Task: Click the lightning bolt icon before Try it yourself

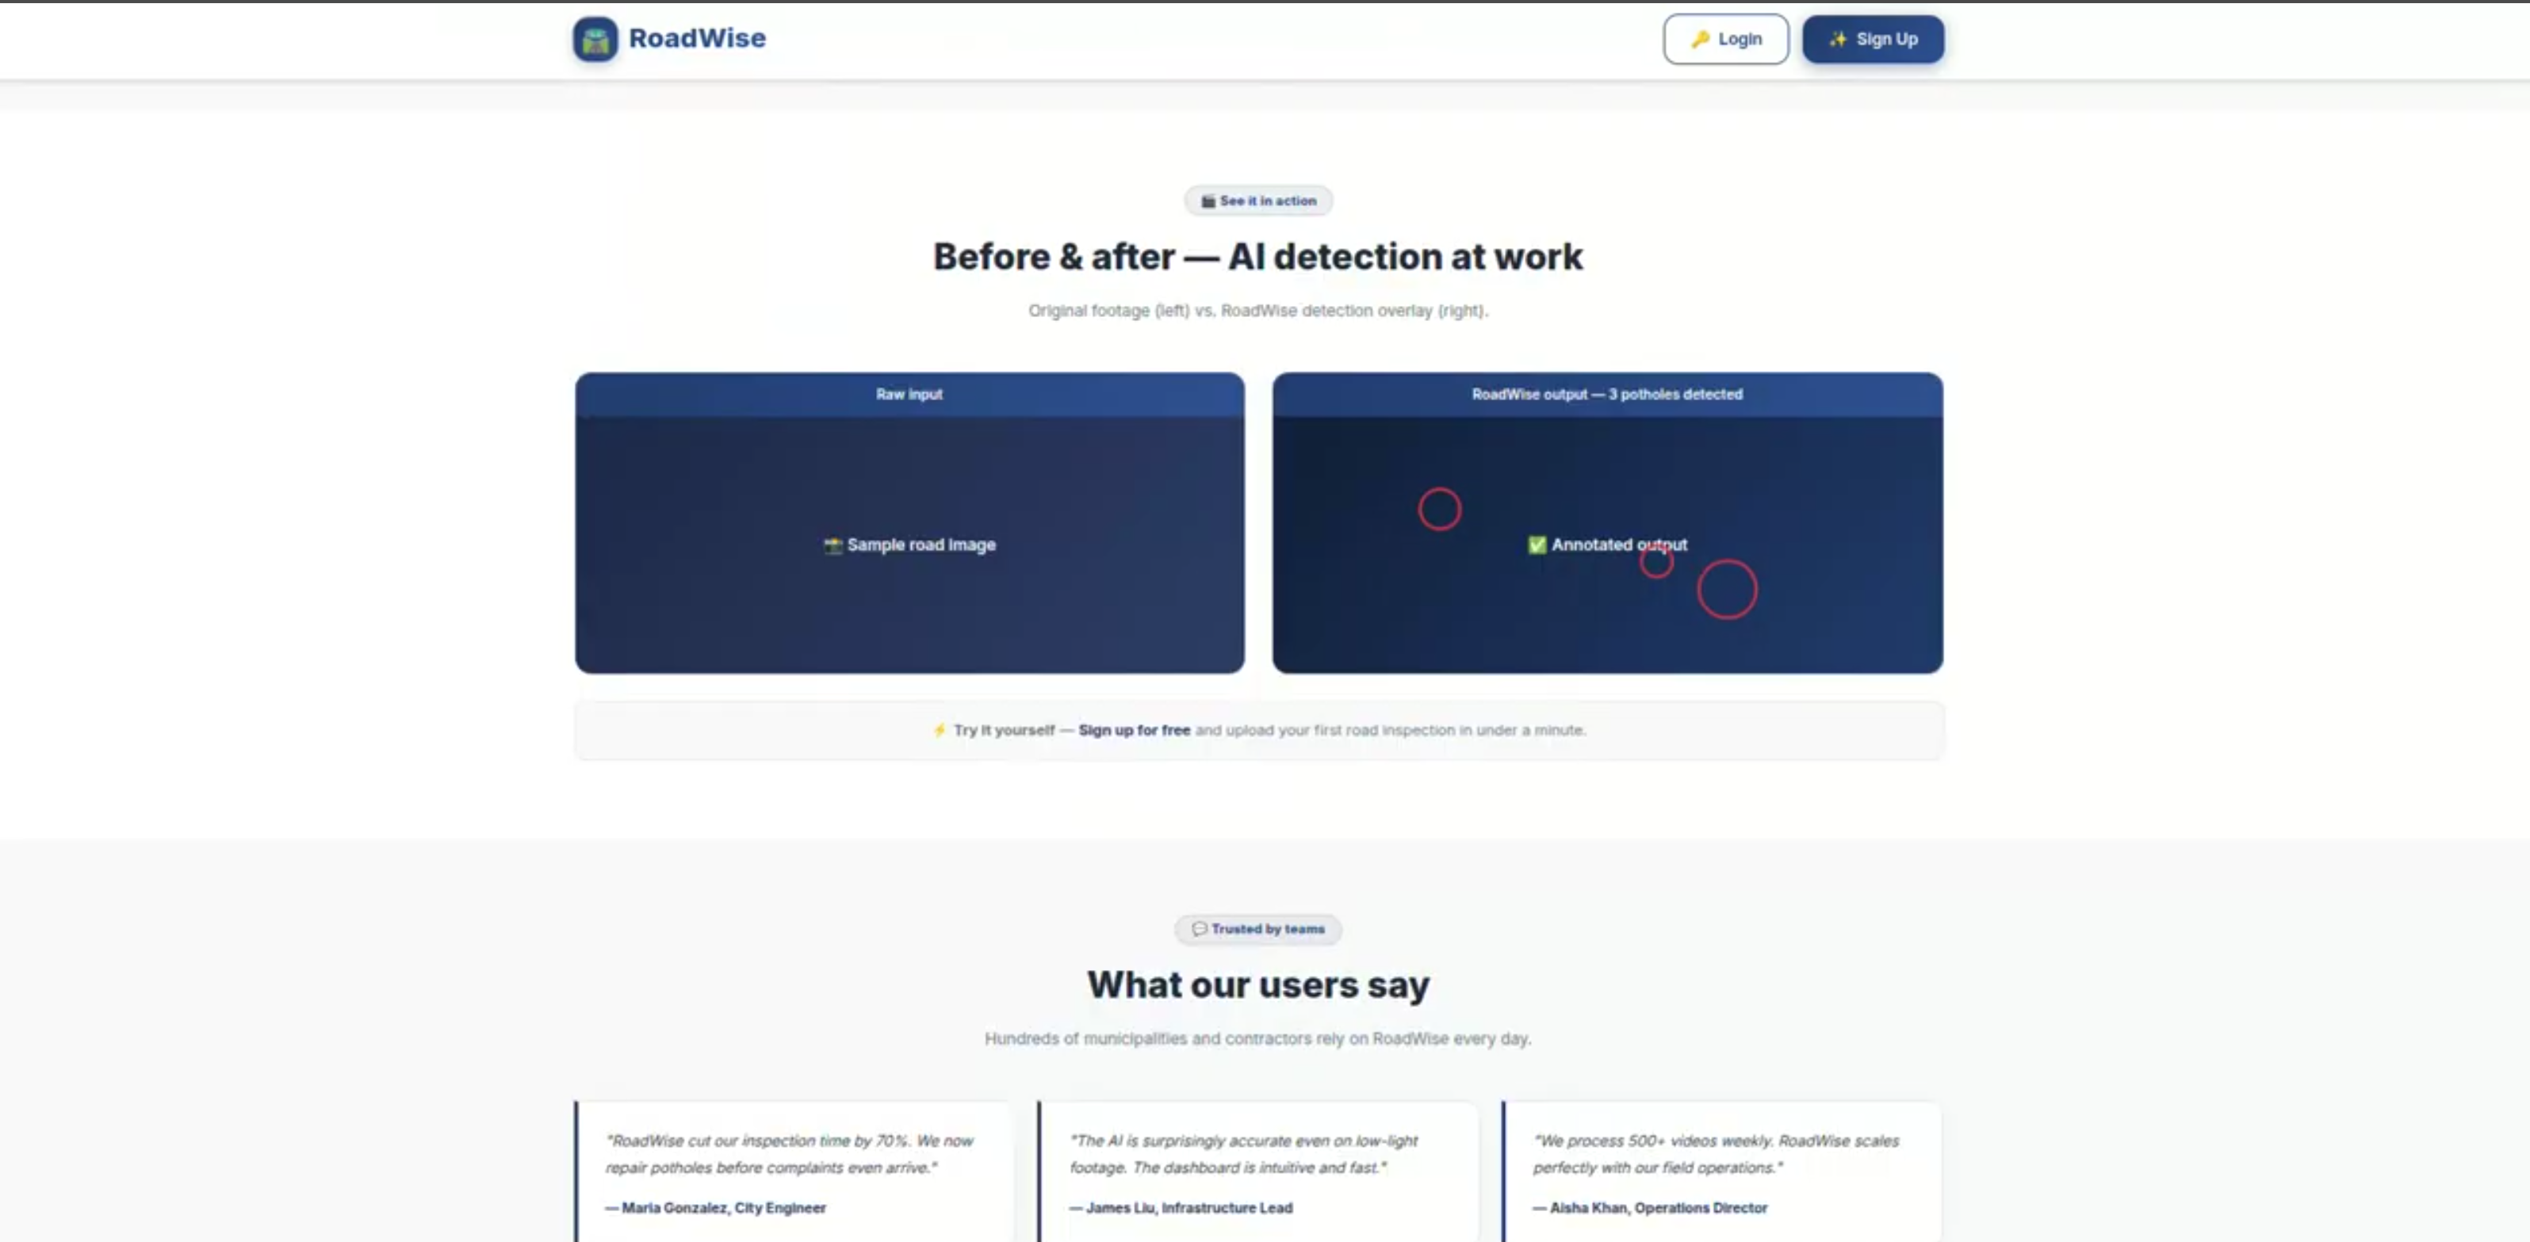Action: (939, 729)
